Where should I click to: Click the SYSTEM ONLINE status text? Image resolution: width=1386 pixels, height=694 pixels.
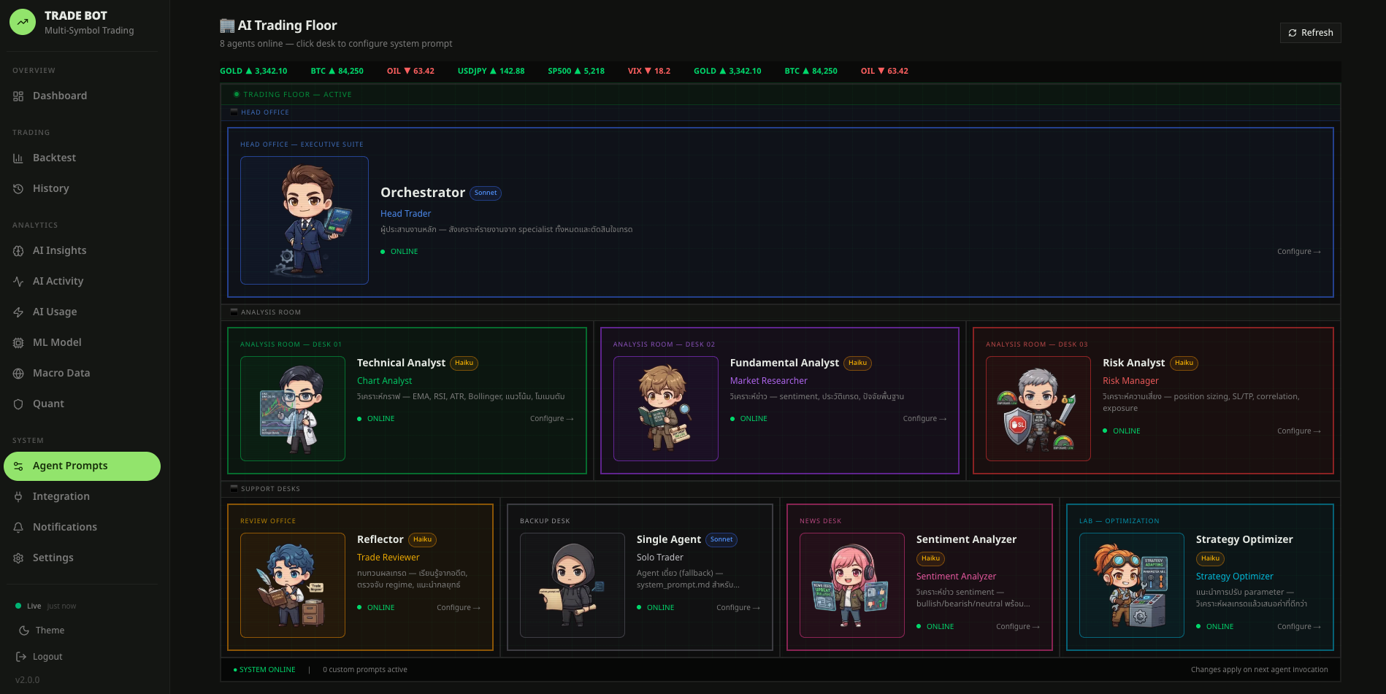264,670
